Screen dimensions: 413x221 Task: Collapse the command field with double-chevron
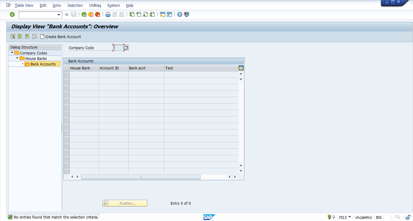click(67, 14)
